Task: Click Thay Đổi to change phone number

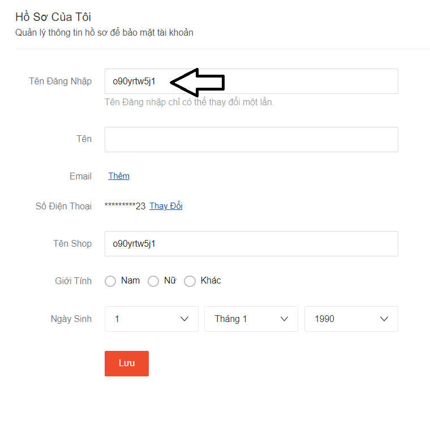Action: click(x=166, y=206)
